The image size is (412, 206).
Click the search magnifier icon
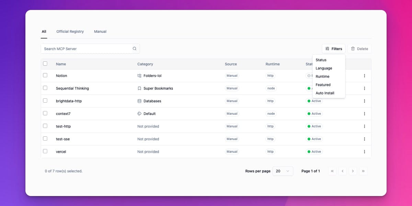(x=134, y=48)
